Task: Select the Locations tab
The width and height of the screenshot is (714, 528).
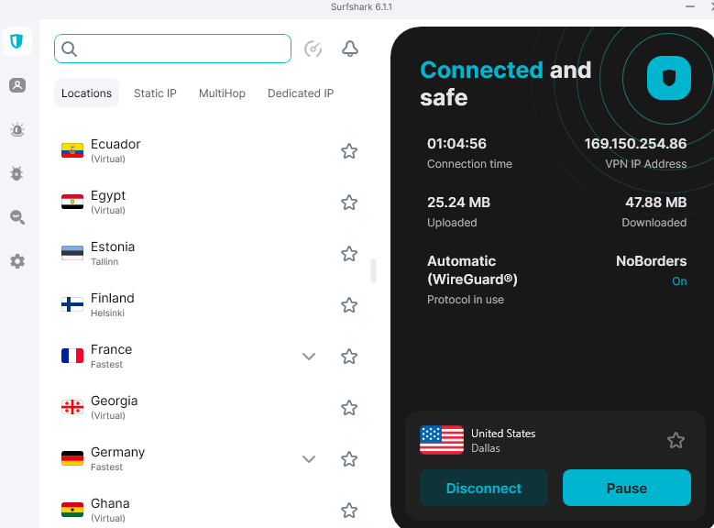Action: (86, 93)
